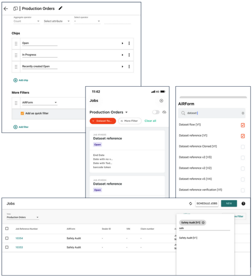
Task: Open the Select operator dropdown
Action: [x=87, y=21]
